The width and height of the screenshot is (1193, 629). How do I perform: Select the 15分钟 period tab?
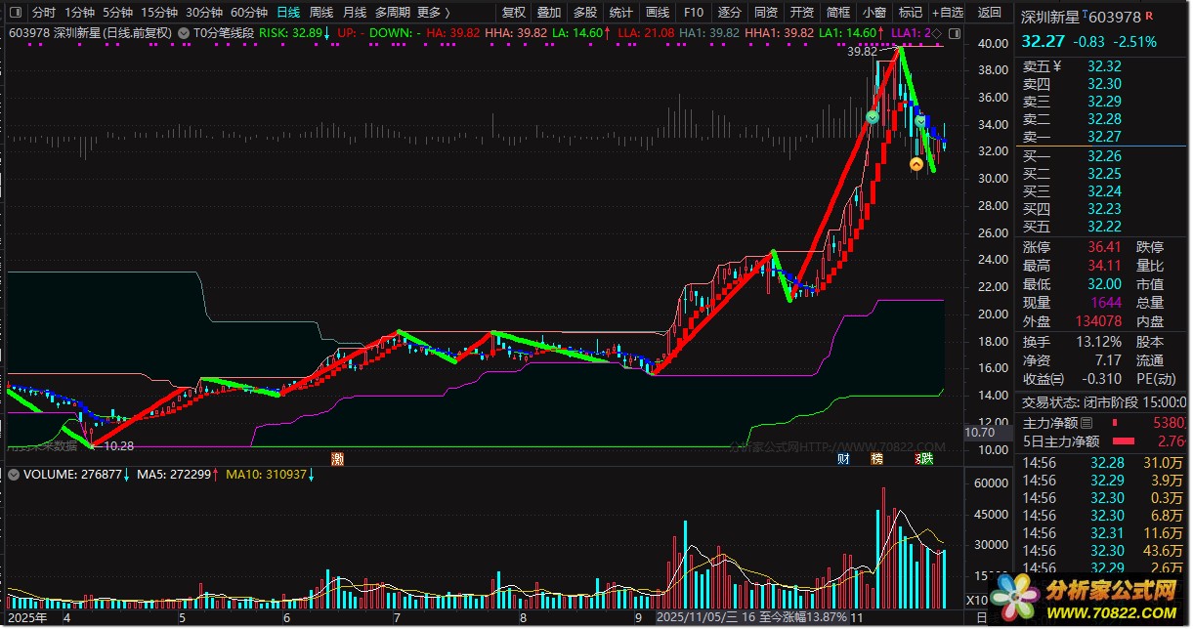(x=159, y=13)
